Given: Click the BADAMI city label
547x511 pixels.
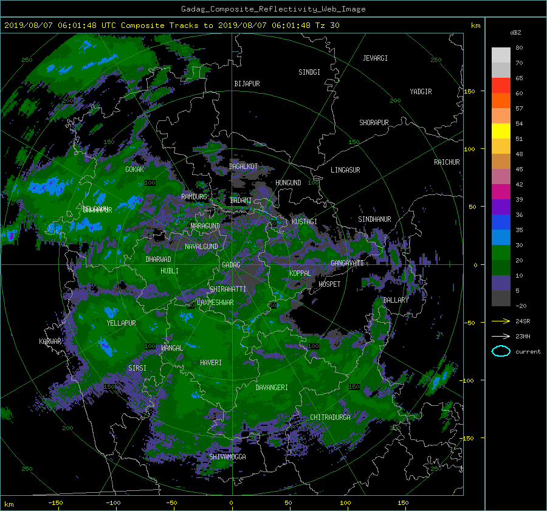Looking at the screenshot, I should [x=241, y=201].
